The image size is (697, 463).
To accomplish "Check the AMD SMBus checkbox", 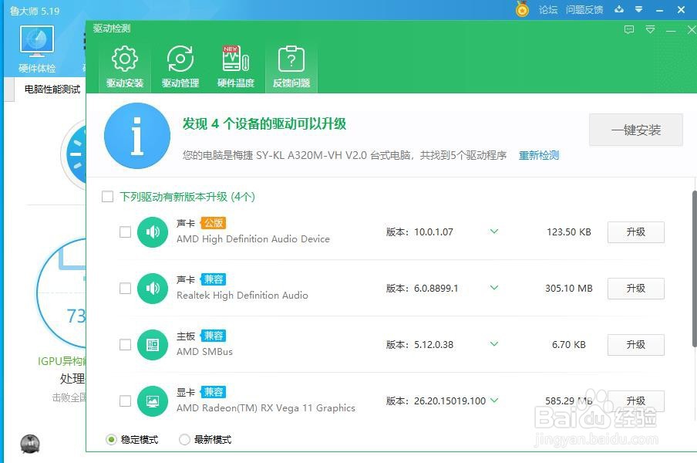I will [126, 345].
